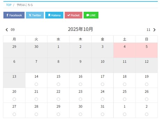
Task: Select availability circle for October 19
Action: [x=146, y=84]
